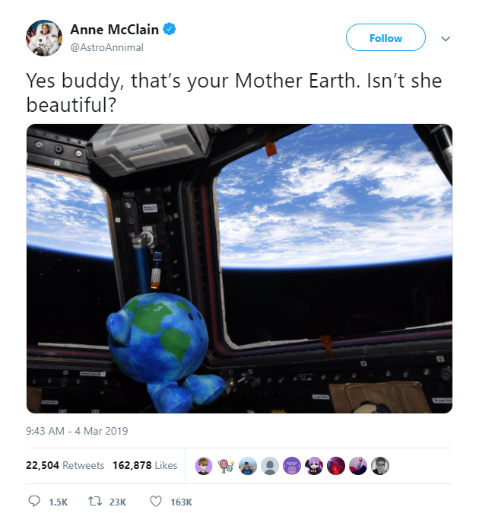Click the purple gorilla liker avatar
This screenshot has width=479, height=523.
(x=292, y=466)
